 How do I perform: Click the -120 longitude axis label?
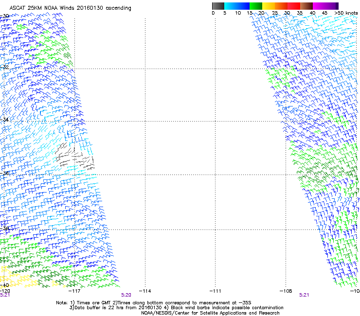click(x=5, y=291)
